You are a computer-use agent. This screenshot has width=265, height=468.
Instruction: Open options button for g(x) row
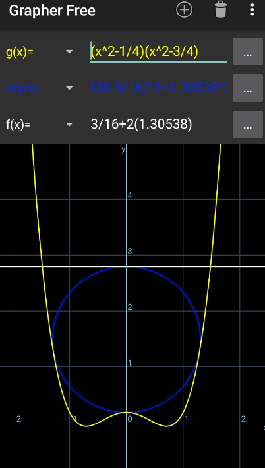tap(247, 51)
